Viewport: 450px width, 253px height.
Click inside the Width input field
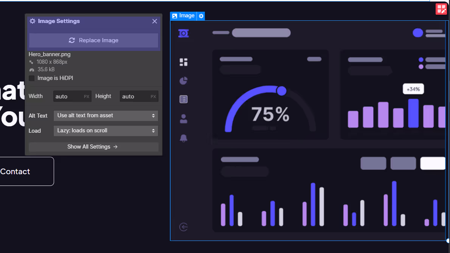click(x=72, y=96)
